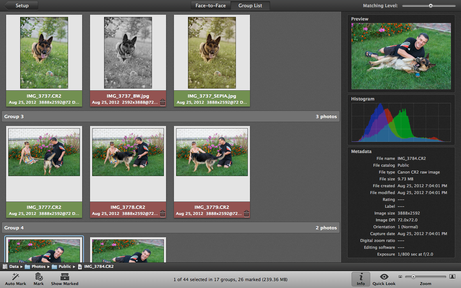461x288 pixels.
Task: Go back with the Setup button
Action: pos(21,5)
